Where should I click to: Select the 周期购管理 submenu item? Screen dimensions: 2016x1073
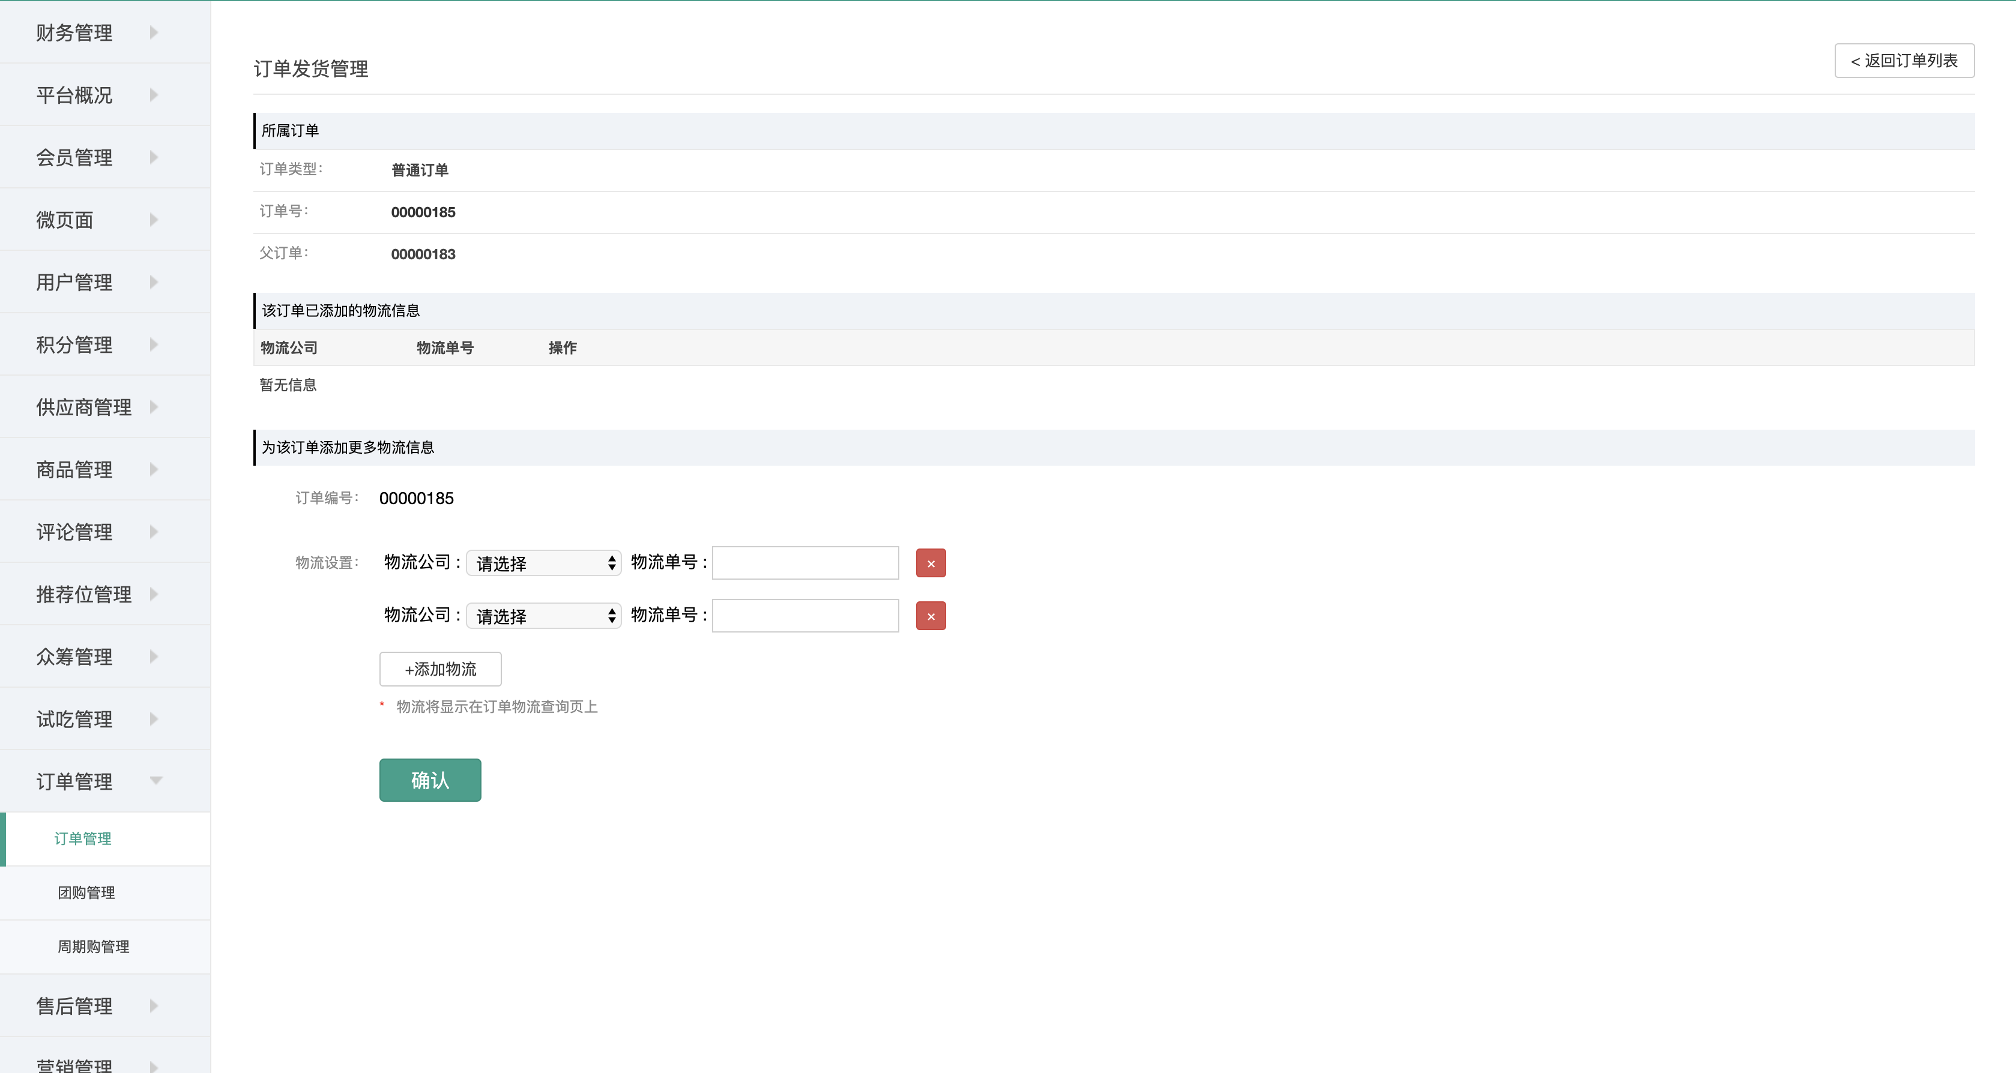coord(105,947)
